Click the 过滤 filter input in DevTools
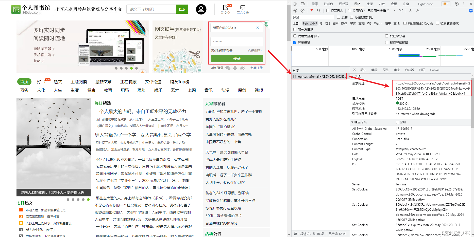The image size is (474, 237). 313,17
